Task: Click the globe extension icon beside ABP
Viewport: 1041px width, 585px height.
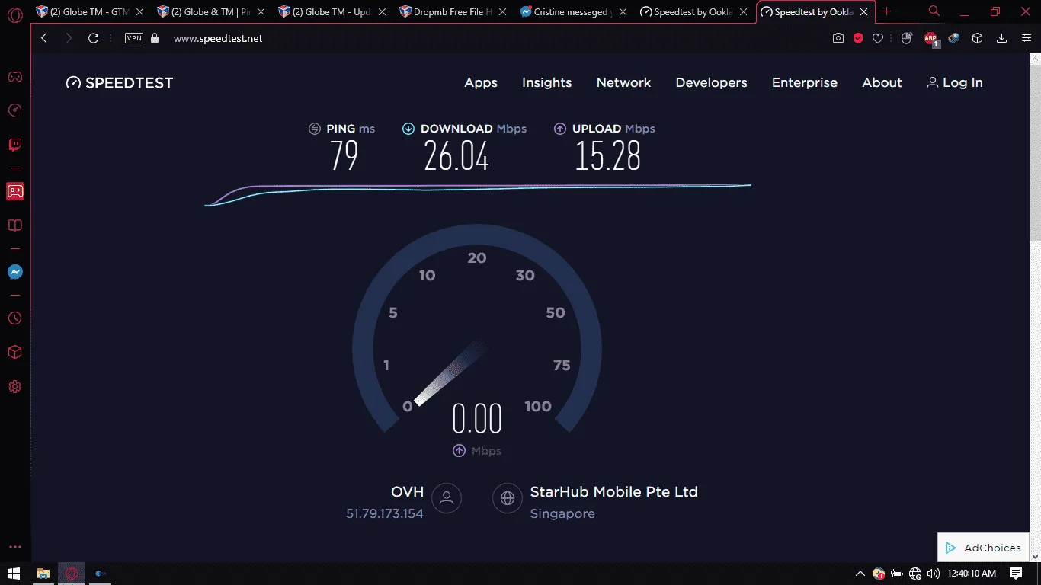Action: (954, 38)
